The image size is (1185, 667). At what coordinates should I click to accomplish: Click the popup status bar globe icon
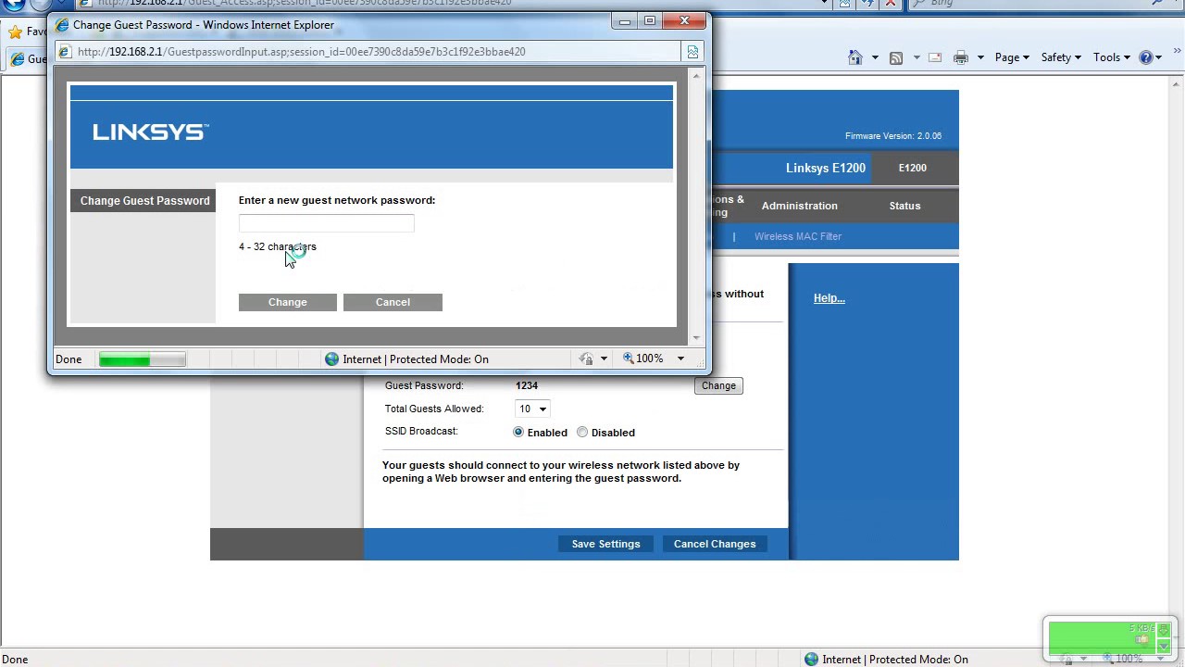click(332, 359)
